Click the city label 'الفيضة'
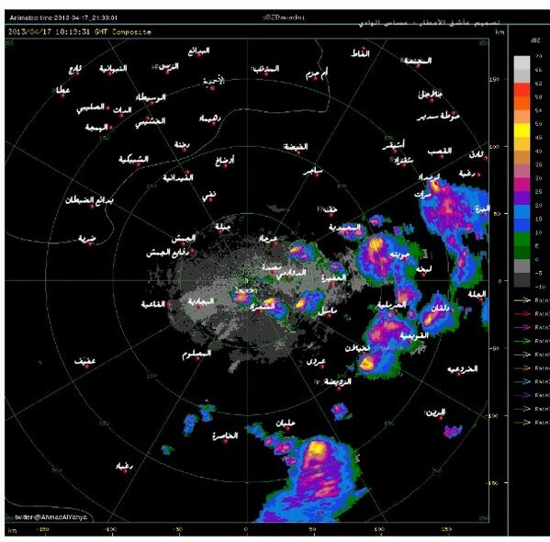The height and width of the screenshot is (542, 550). coord(296,147)
